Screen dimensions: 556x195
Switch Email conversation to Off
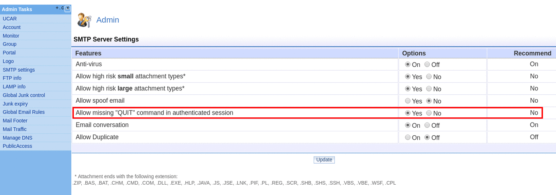click(427, 125)
